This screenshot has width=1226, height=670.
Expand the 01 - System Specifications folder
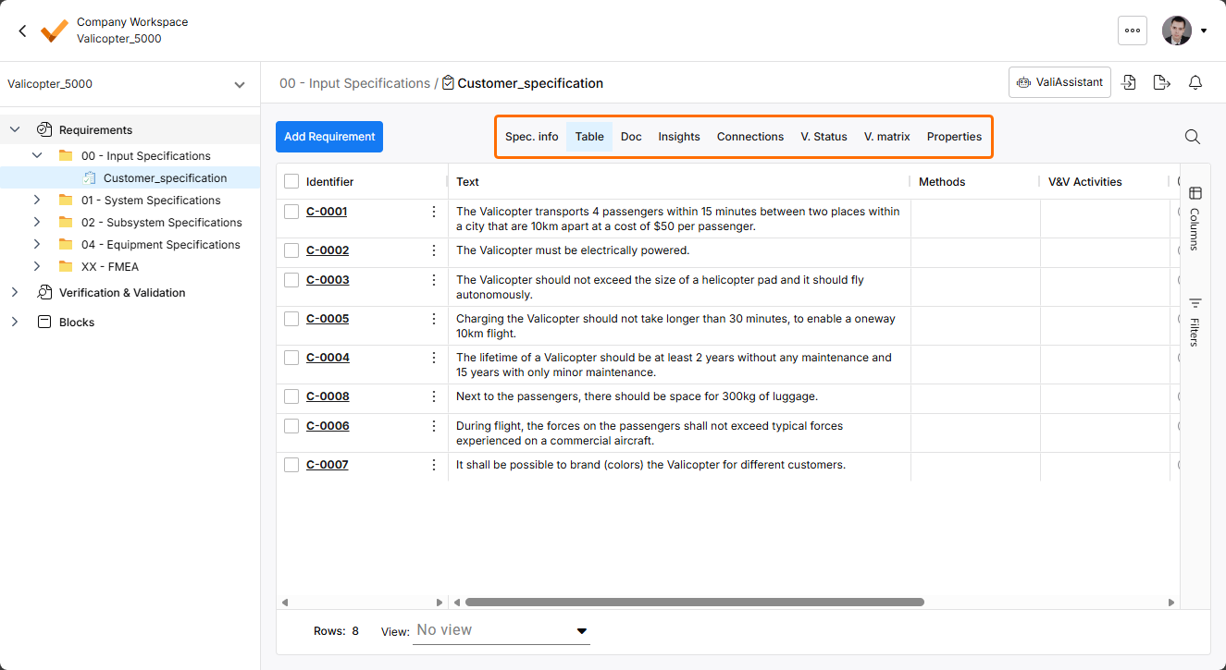pyautogui.click(x=37, y=201)
